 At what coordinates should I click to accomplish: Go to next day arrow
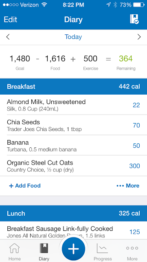point(139,37)
